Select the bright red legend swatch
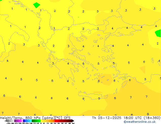The height and width of the screenshot is (124, 161). tap(55, 121)
